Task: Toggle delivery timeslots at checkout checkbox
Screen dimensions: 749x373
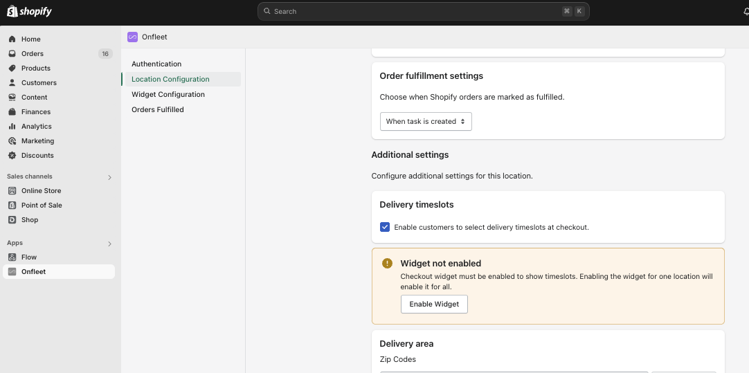Action: (x=384, y=228)
